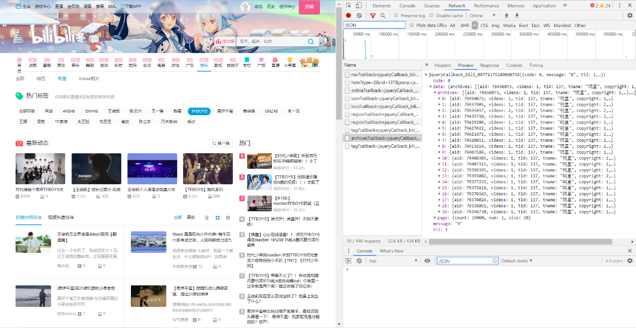Select the AKB48 hot tag

coord(69,111)
